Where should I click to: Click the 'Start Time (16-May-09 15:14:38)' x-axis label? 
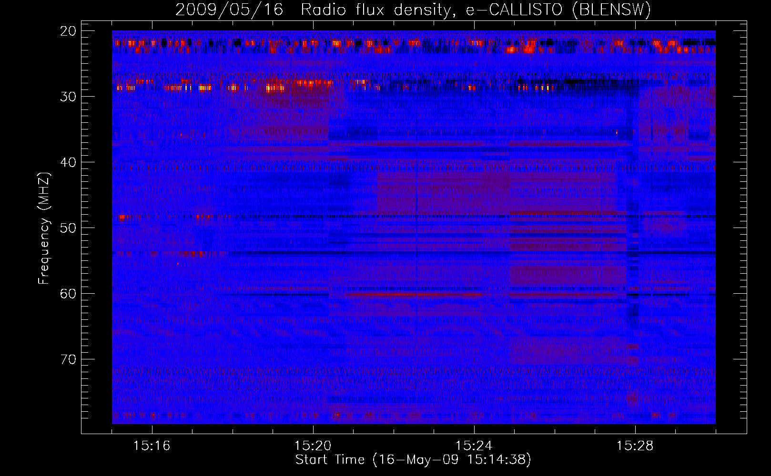click(413, 460)
